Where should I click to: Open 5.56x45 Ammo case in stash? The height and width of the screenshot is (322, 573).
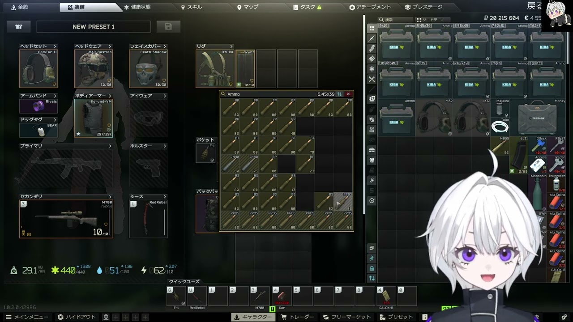click(x=471, y=42)
